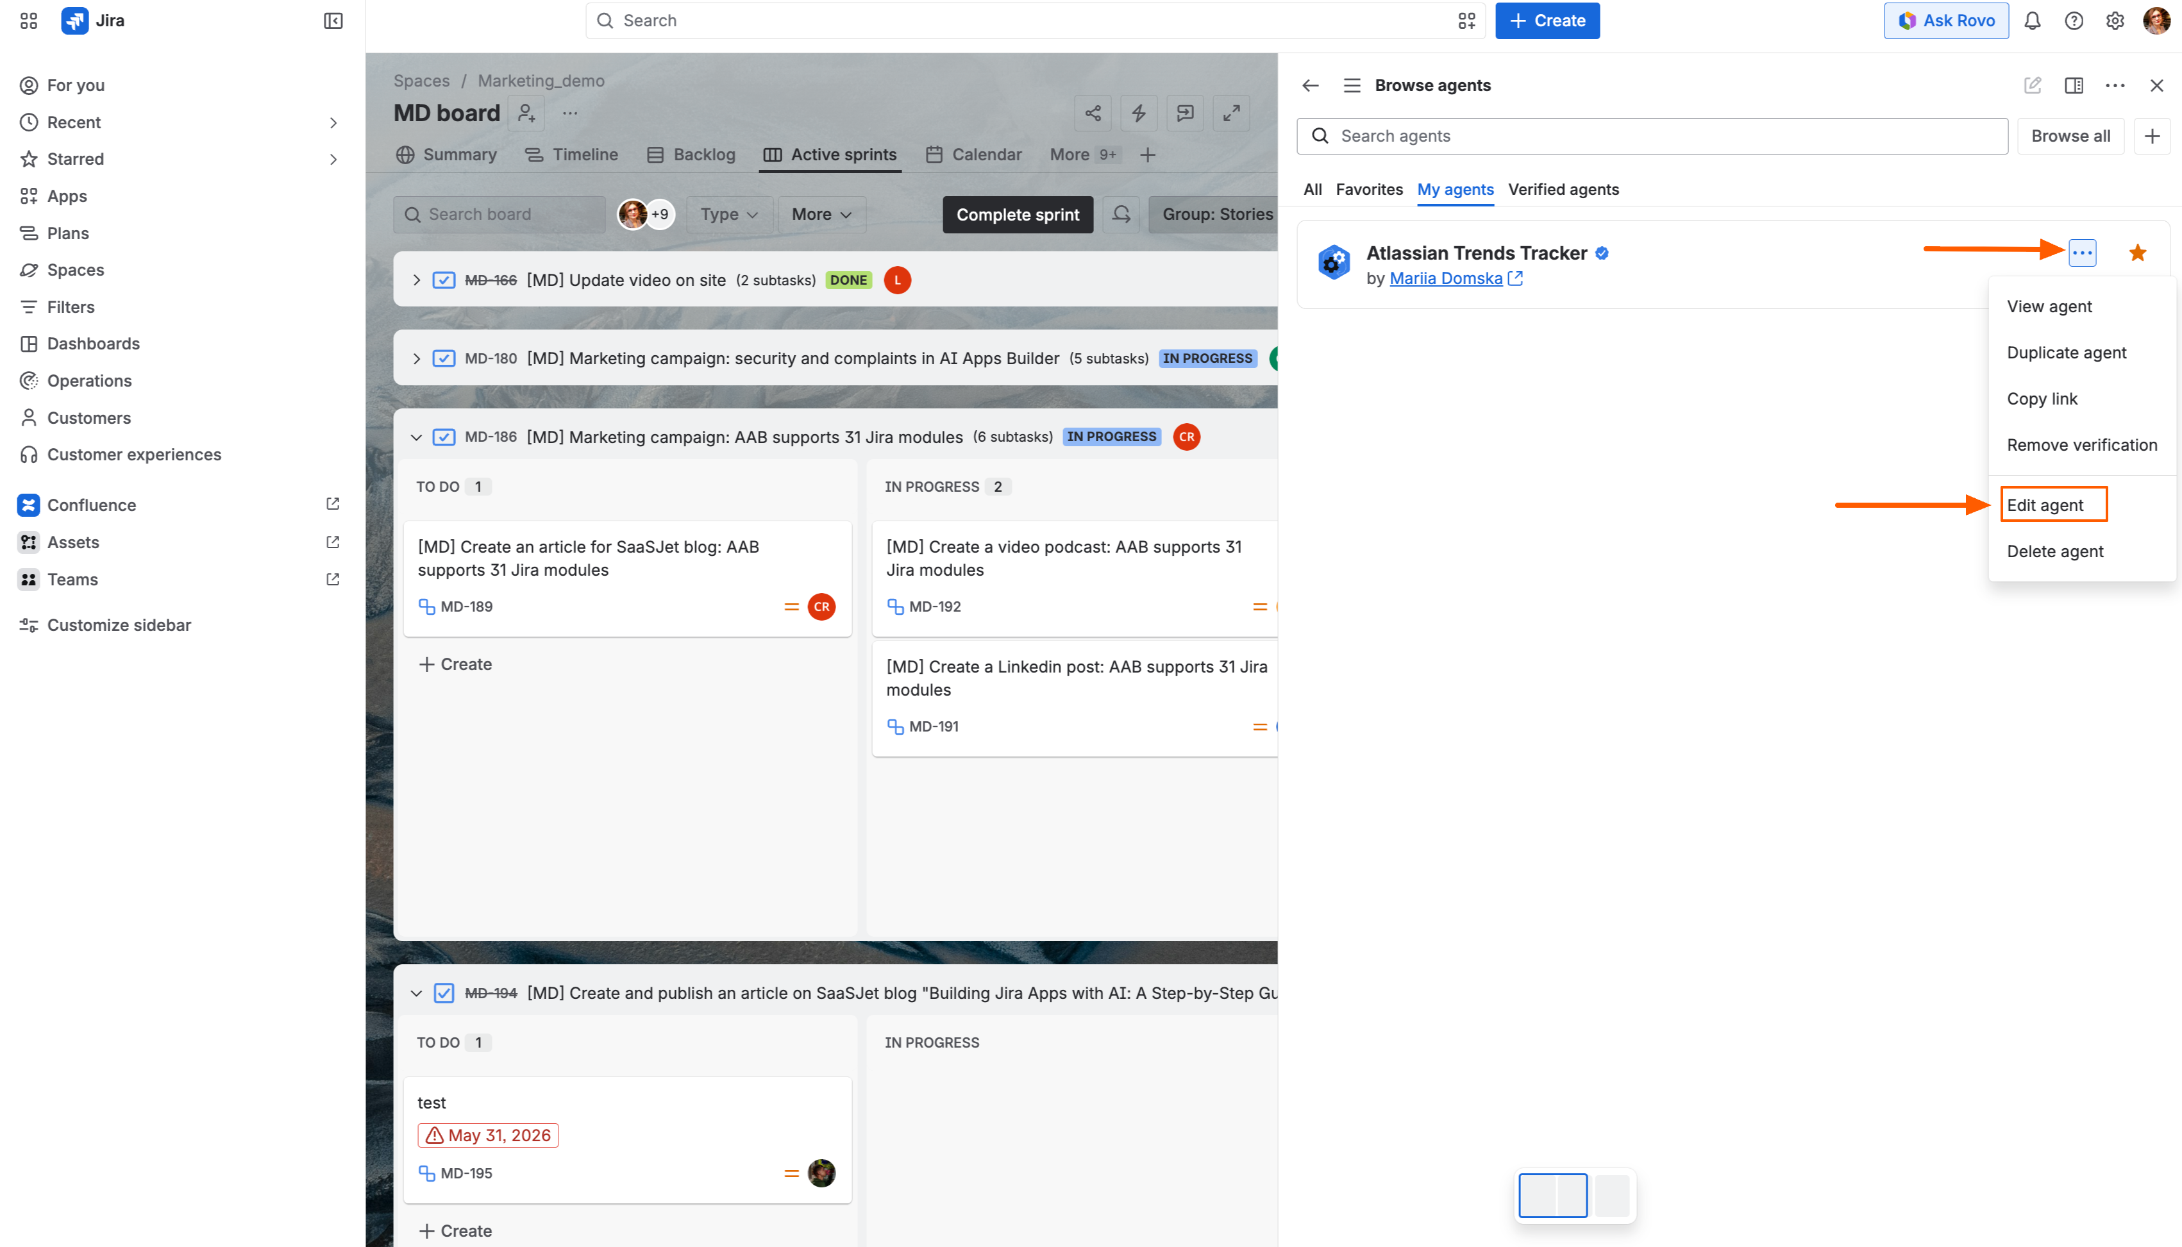This screenshot has width=2182, height=1247.
Task: Click the feedback speech bubble icon
Action: tap(1185, 113)
